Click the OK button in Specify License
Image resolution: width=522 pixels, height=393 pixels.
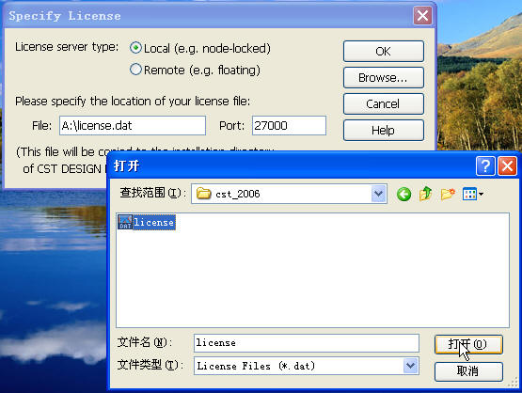384,52
